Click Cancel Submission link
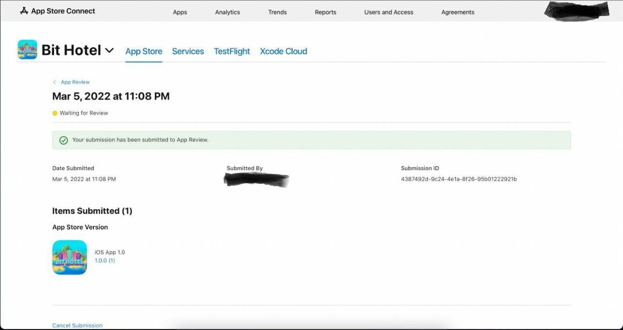 pos(77,325)
